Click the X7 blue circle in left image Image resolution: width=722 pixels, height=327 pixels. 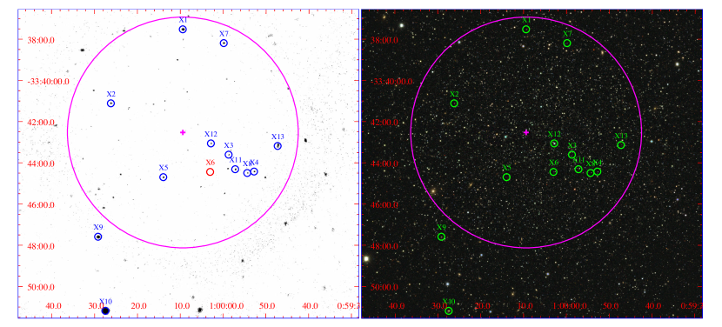coord(224,43)
